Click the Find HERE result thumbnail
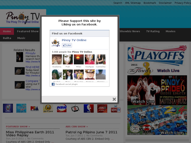Viewport: 191px width, 143px height. [x=20, y=71]
